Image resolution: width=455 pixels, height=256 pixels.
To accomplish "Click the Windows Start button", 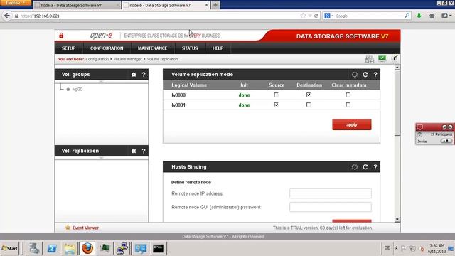I will [9, 248].
